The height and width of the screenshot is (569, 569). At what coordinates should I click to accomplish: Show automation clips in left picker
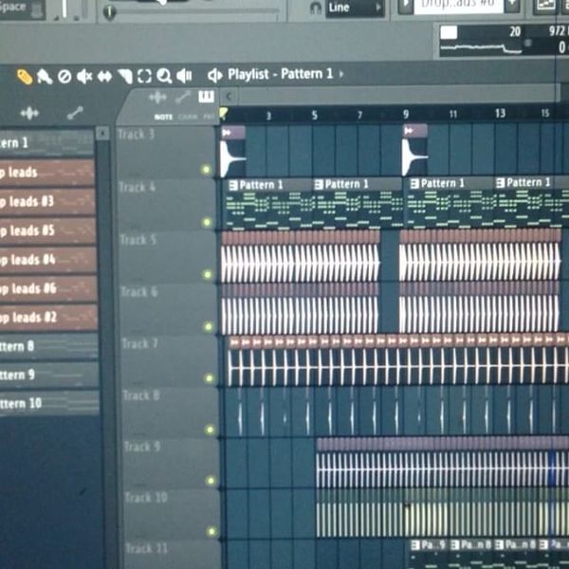(75, 113)
